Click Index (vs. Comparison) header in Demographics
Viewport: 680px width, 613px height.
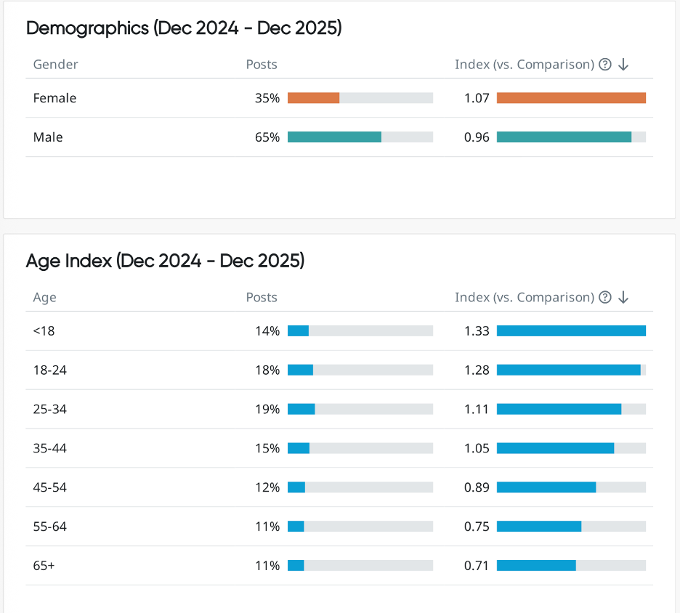coord(524,65)
